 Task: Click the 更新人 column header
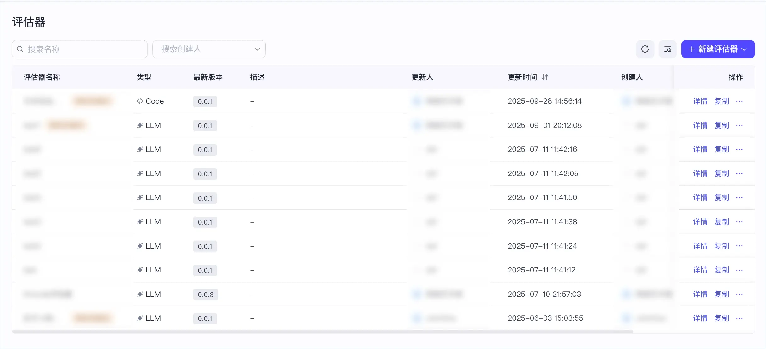[x=422, y=77]
